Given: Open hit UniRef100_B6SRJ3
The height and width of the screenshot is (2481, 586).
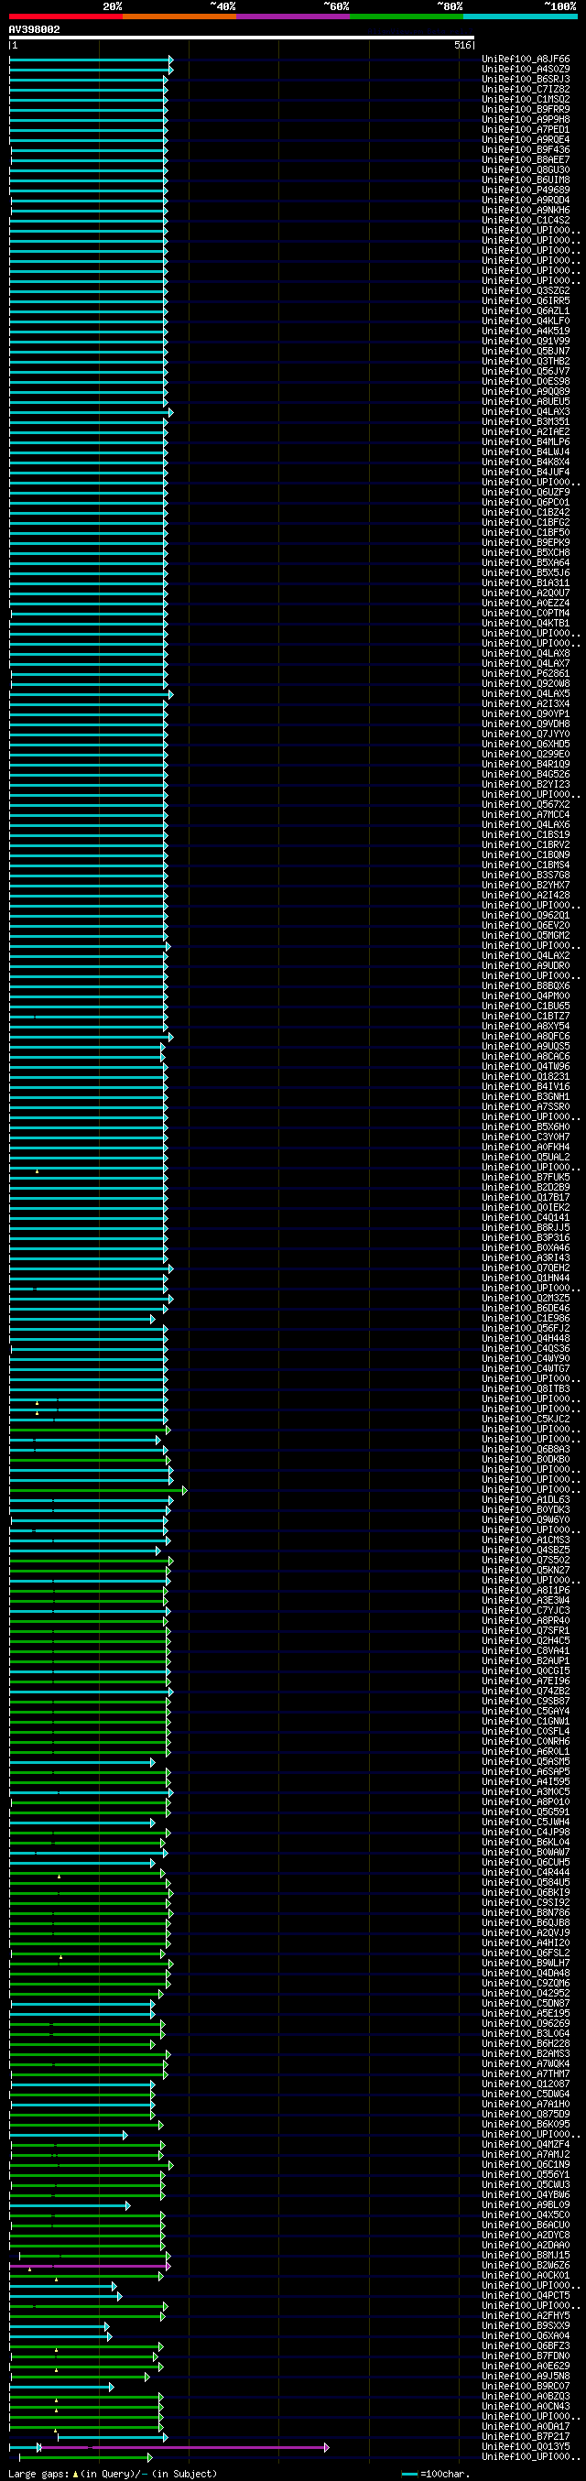Looking at the screenshot, I should [x=526, y=80].
